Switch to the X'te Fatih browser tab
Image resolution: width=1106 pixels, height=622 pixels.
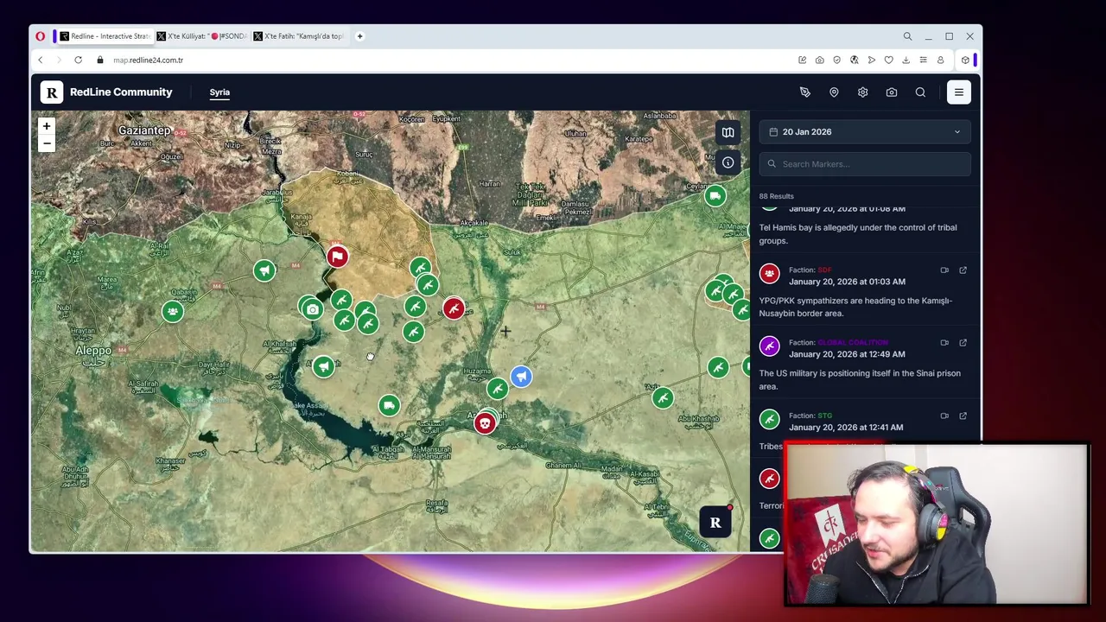tap(299, 36)
